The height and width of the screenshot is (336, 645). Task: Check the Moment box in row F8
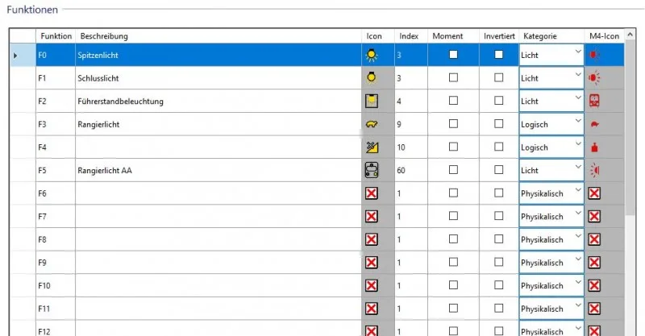tap(453, 239)
